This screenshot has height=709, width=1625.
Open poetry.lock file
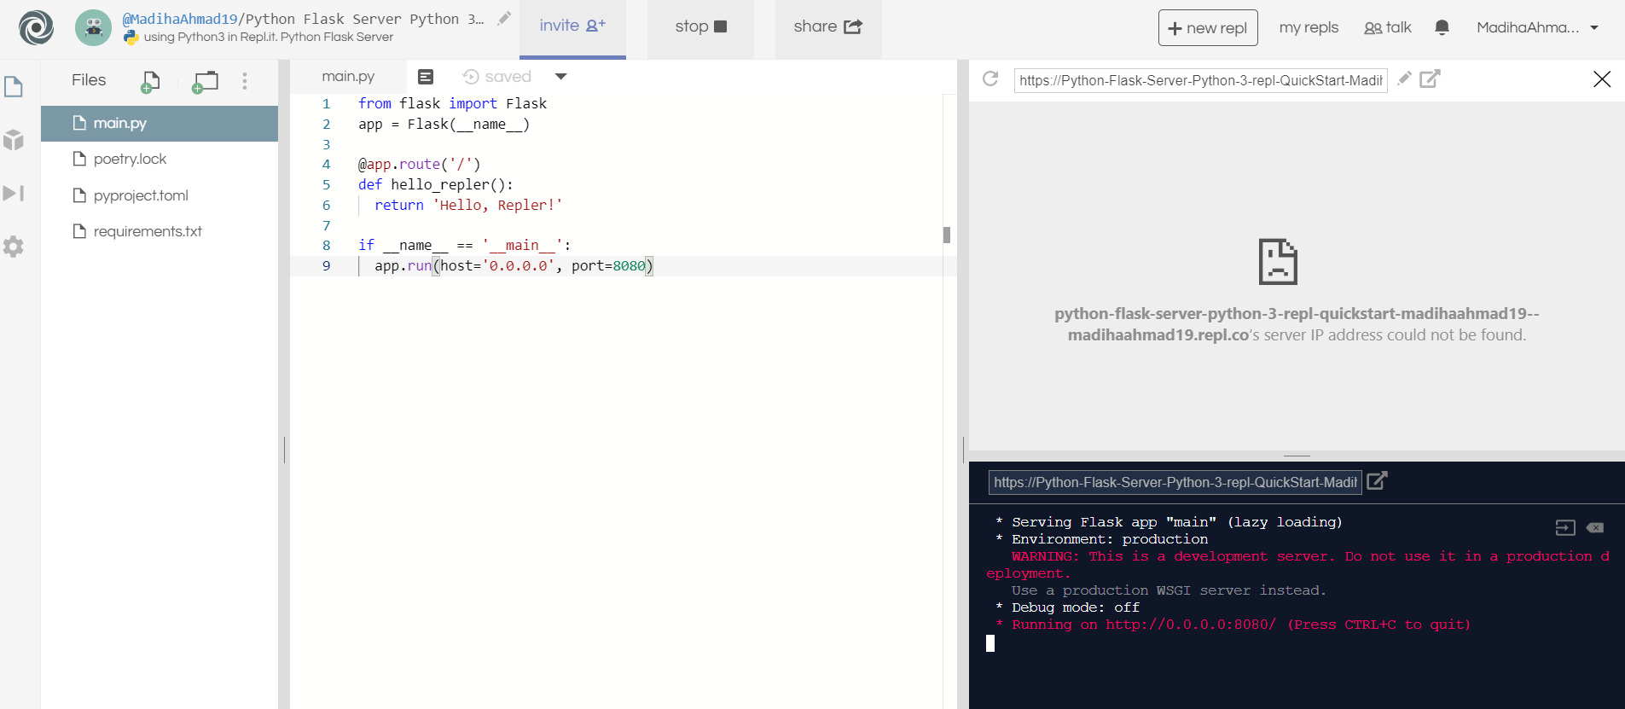coord(160,159)
